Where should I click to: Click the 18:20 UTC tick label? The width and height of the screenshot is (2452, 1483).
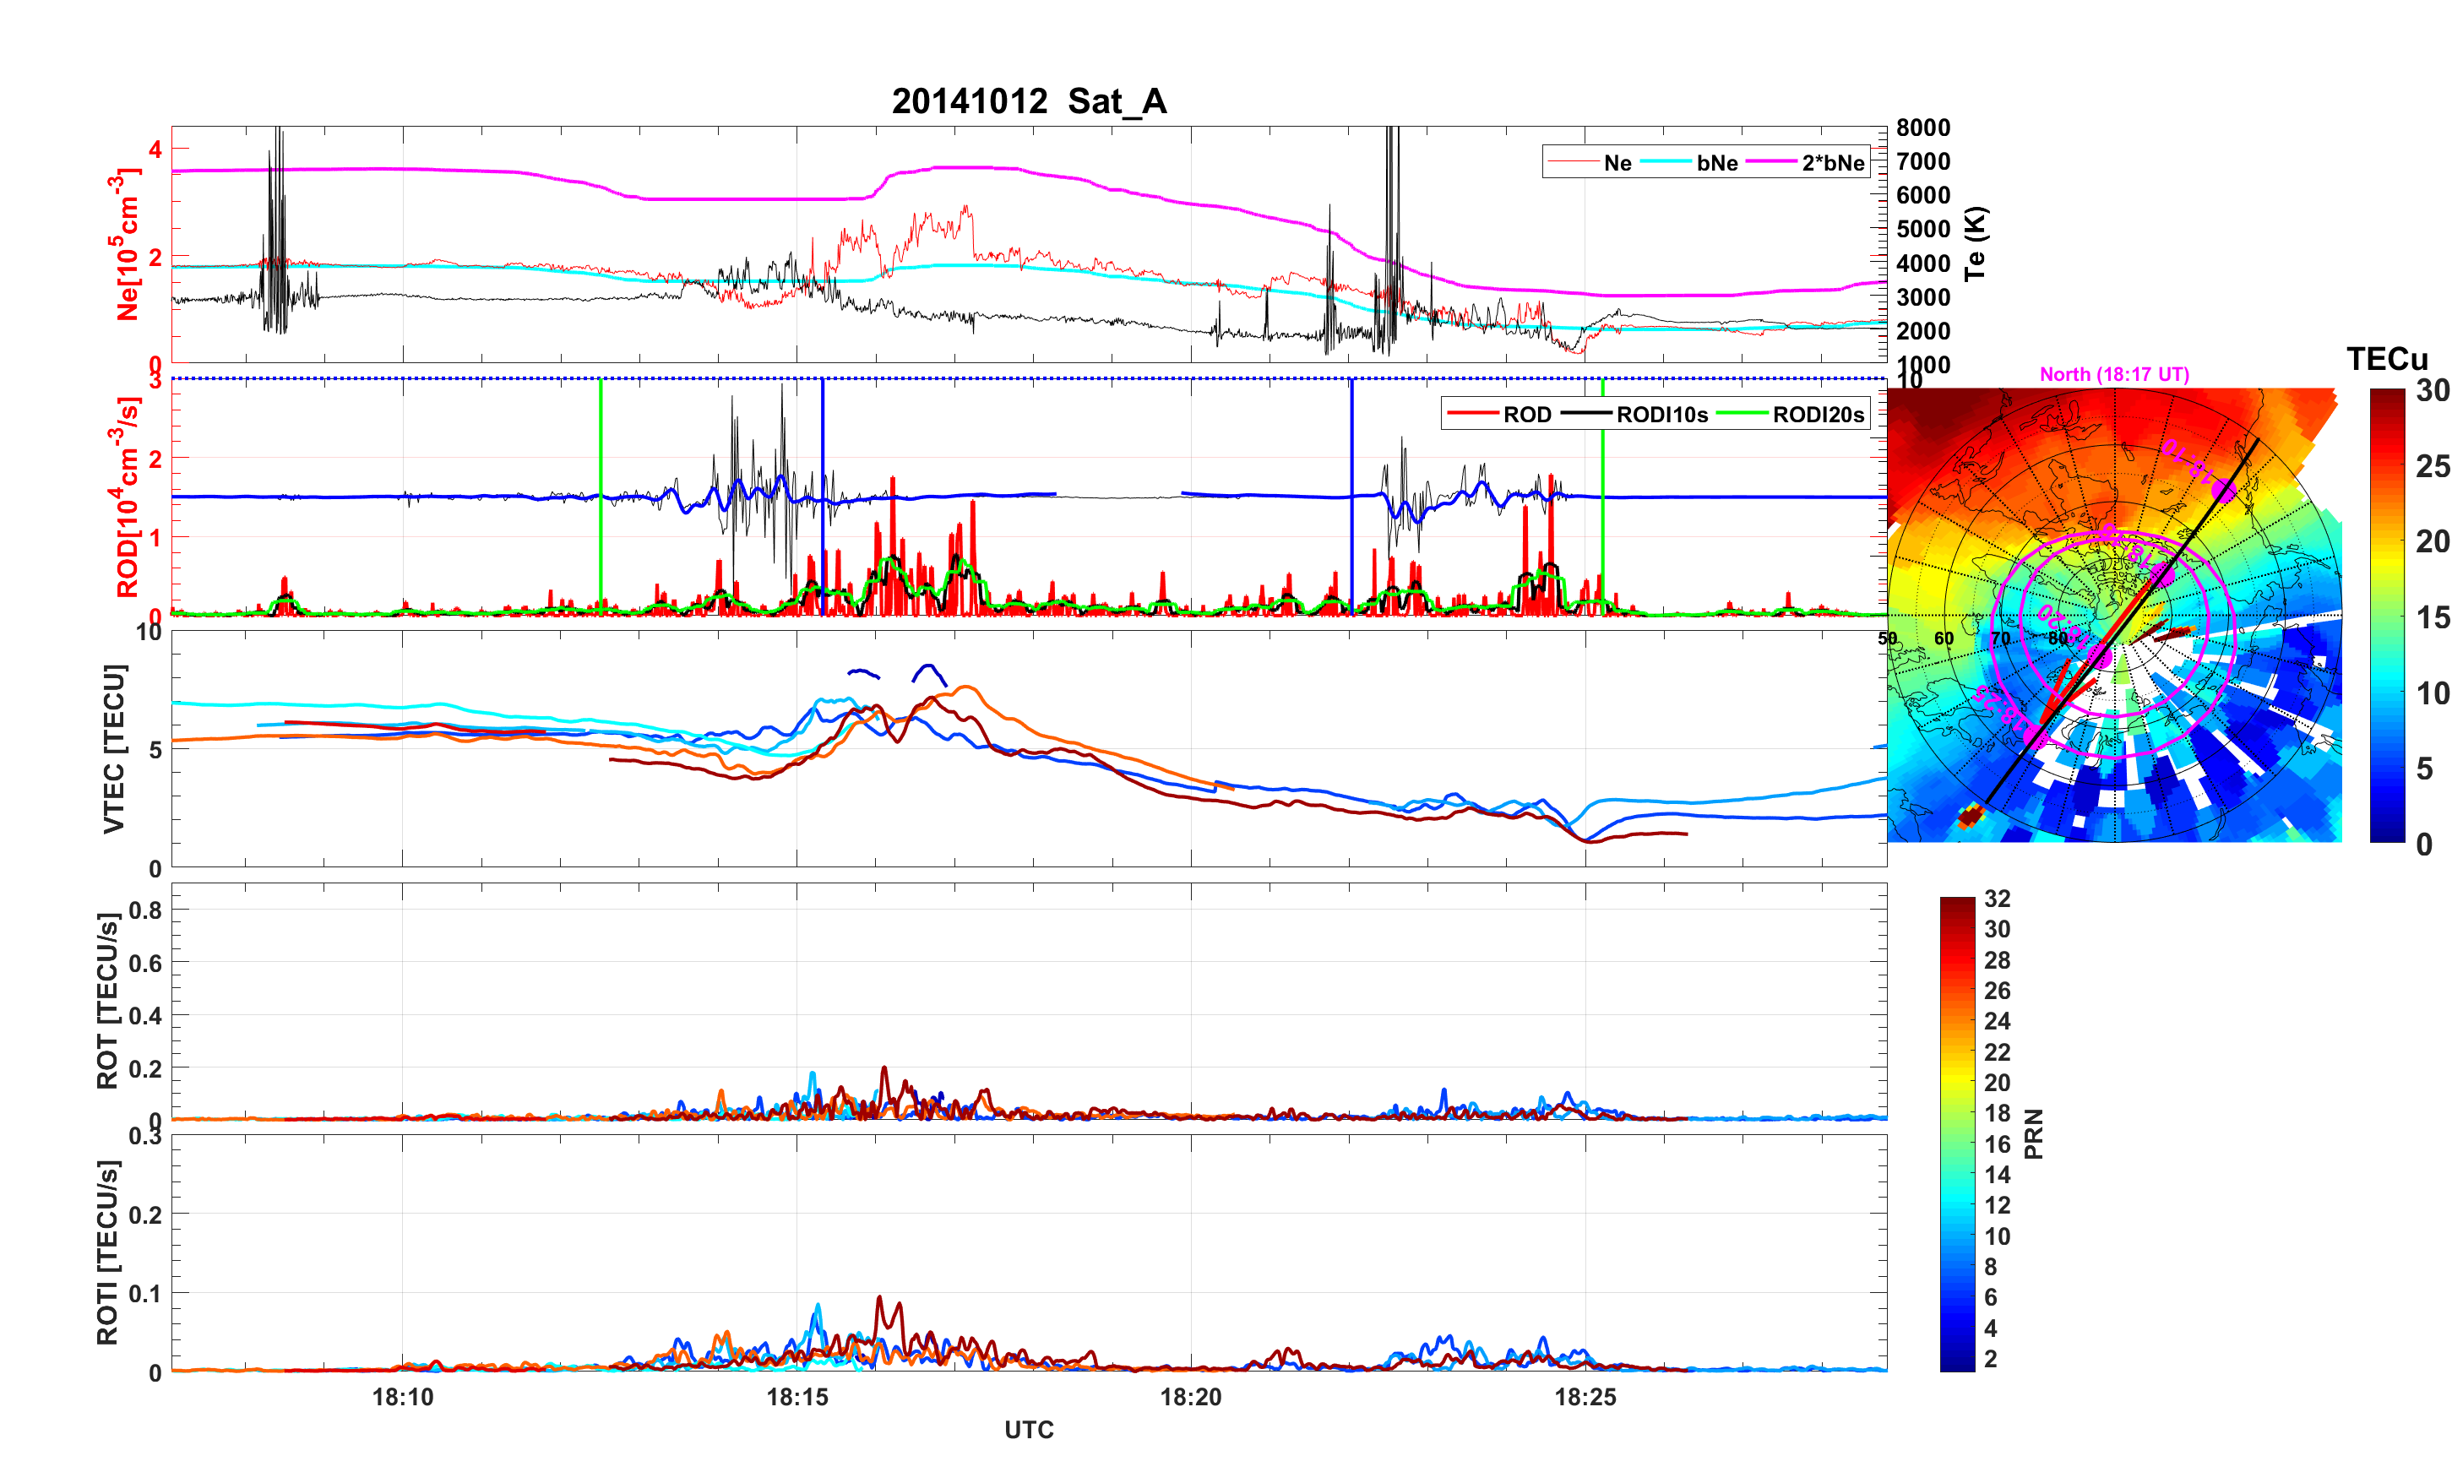[x=1190, y=1396]
